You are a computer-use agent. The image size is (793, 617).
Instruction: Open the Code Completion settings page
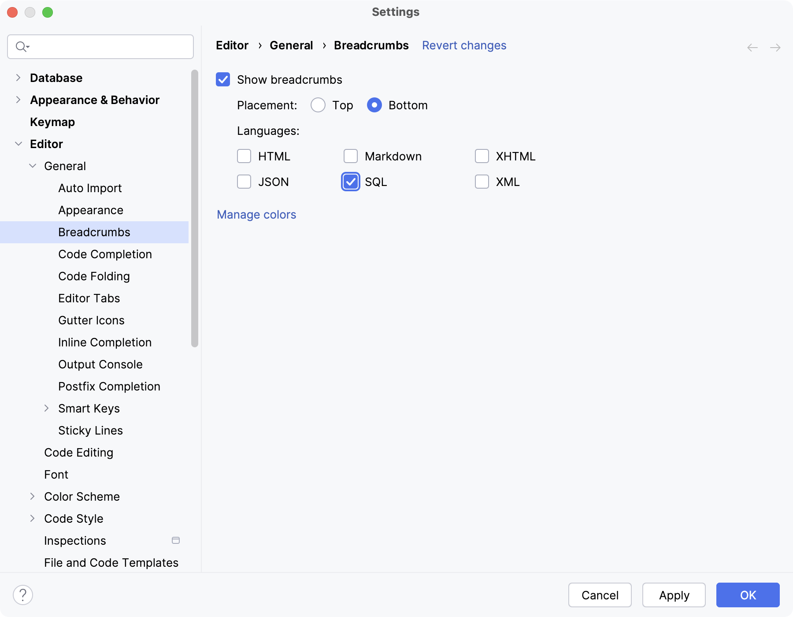click(105, 254)
